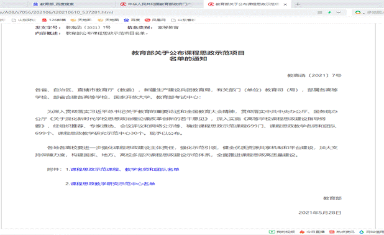Click document number 教高函〔2021〕7号 under title
Viewport: 384px width, 235px height.
coord(314,75)
